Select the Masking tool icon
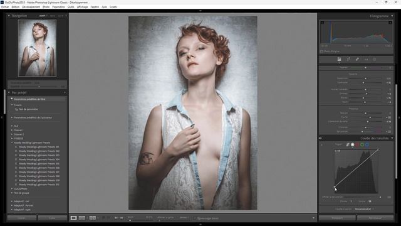The width and height of the screenshot is (401, 226). click(x=375, y=60)
